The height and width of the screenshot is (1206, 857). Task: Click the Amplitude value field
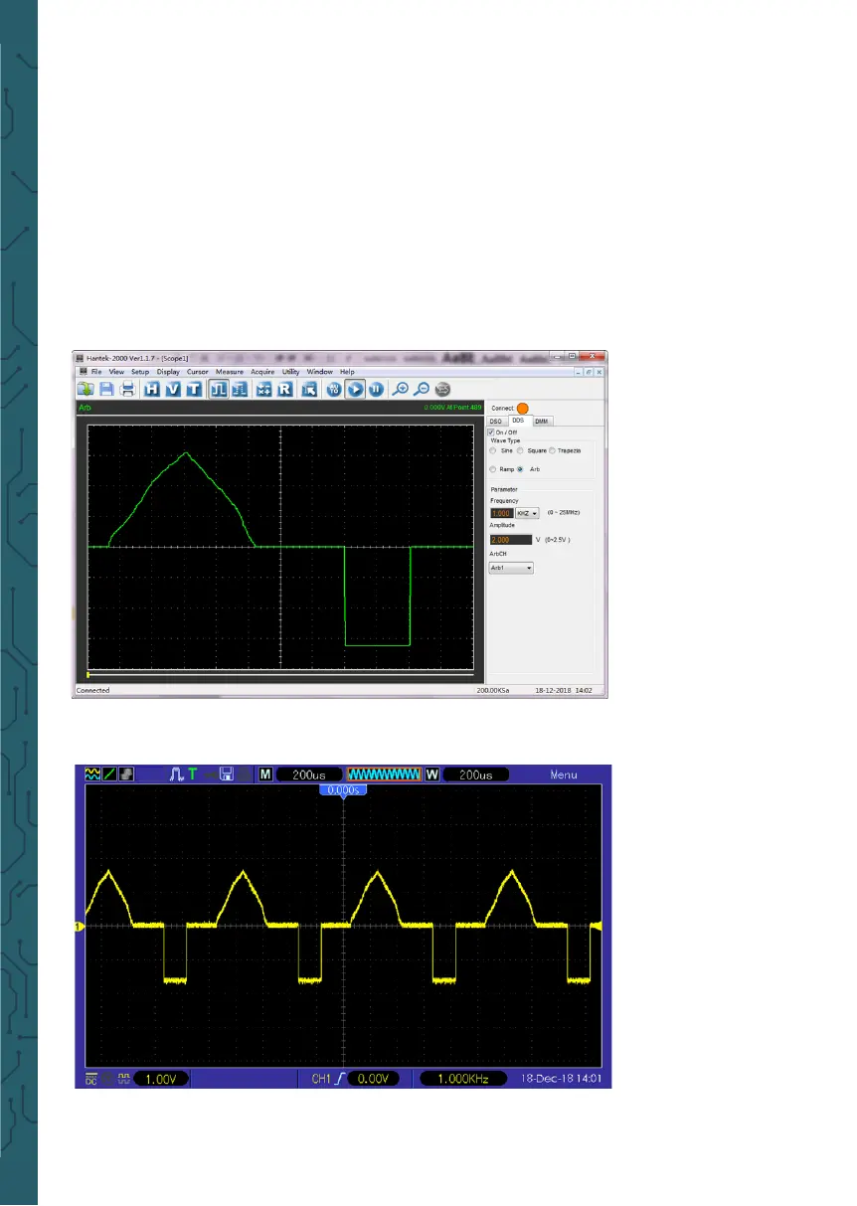(511, 540)
